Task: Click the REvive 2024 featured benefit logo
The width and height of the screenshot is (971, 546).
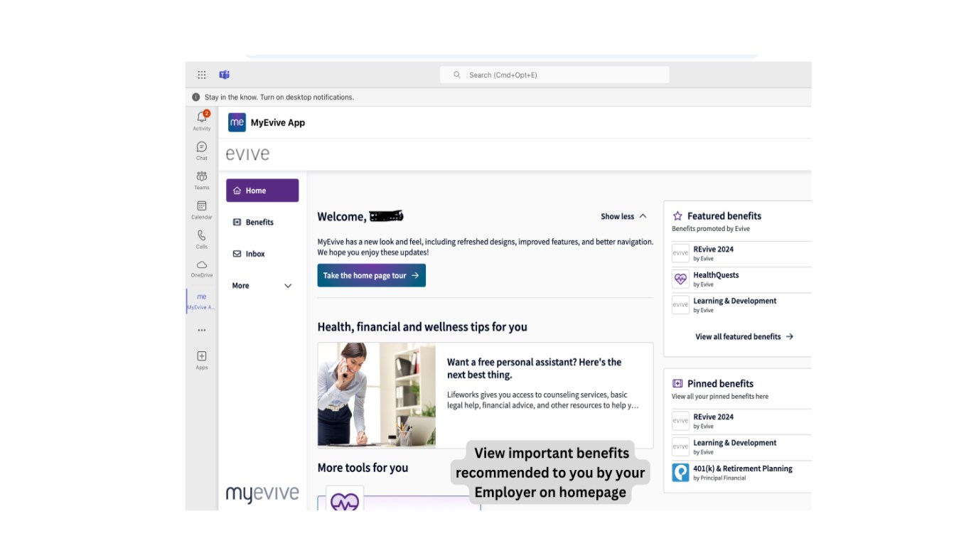Action: [680, 253]
